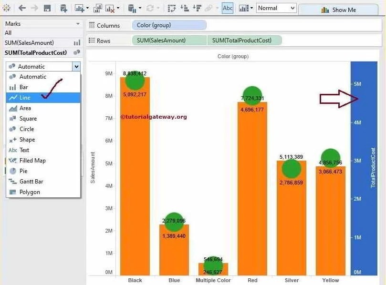Image resolution: width=386 pixels, height=285 pixels.
Task: Click the Sort Ascending icon
Action: [x=184, y=8]
